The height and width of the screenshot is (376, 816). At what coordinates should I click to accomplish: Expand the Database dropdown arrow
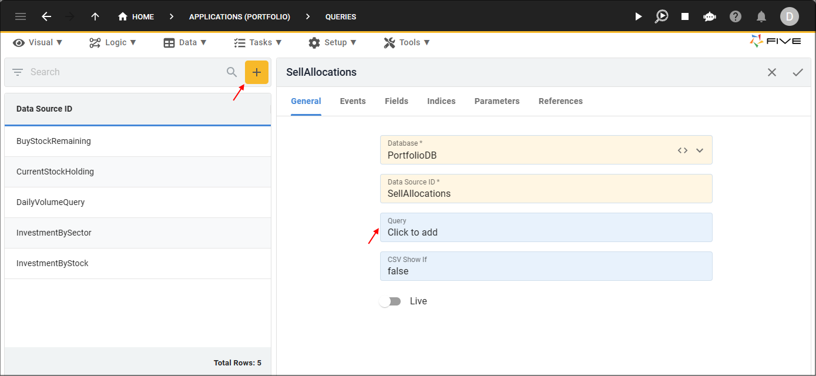(x=700, y=150)
